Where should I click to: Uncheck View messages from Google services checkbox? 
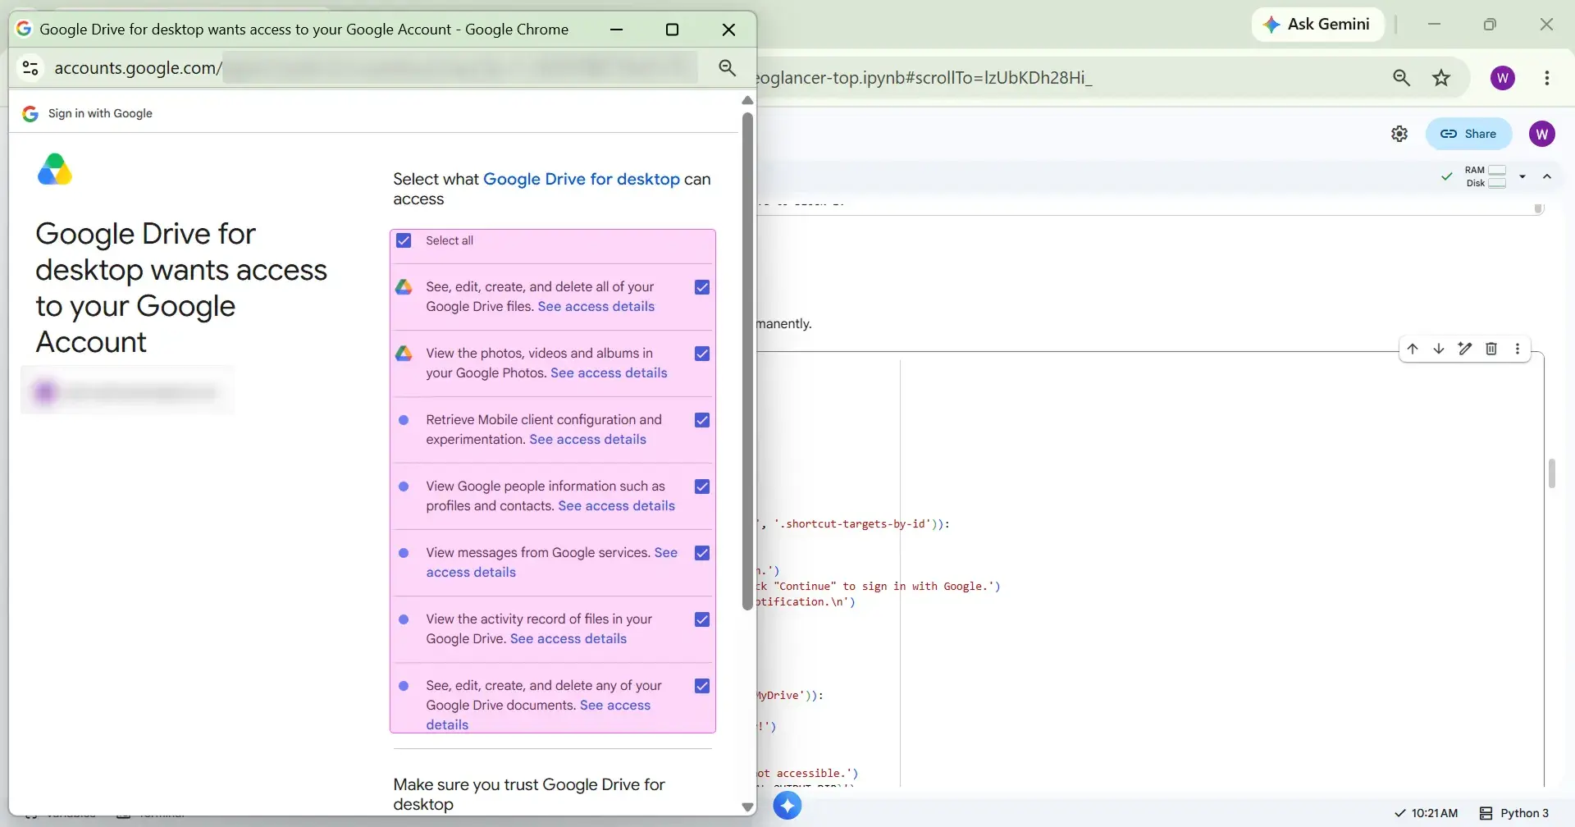click(702, 553)
